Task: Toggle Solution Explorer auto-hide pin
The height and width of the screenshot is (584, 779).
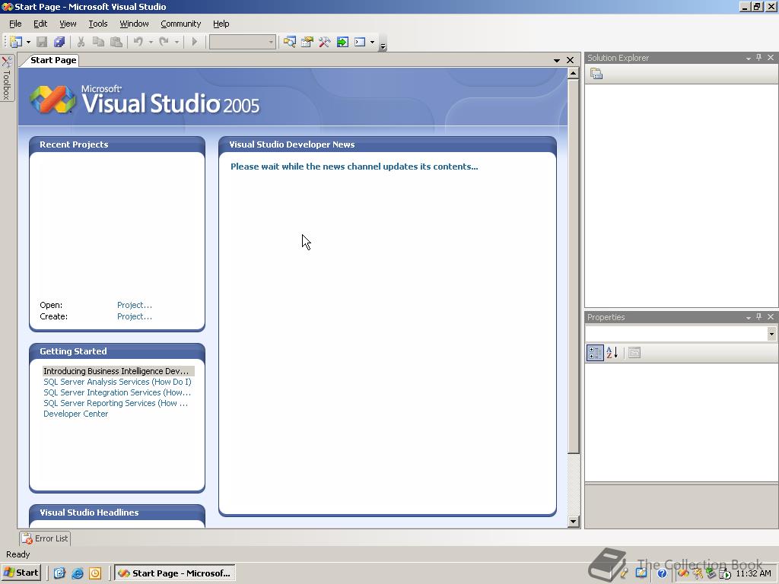Action: pyautogui.click(x=759, y=58)
